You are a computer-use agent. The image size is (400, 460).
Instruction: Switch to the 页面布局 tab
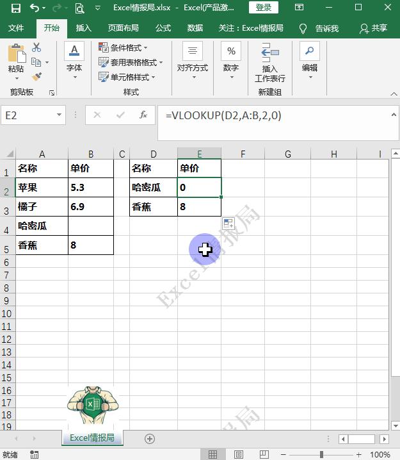coord(123,28)
